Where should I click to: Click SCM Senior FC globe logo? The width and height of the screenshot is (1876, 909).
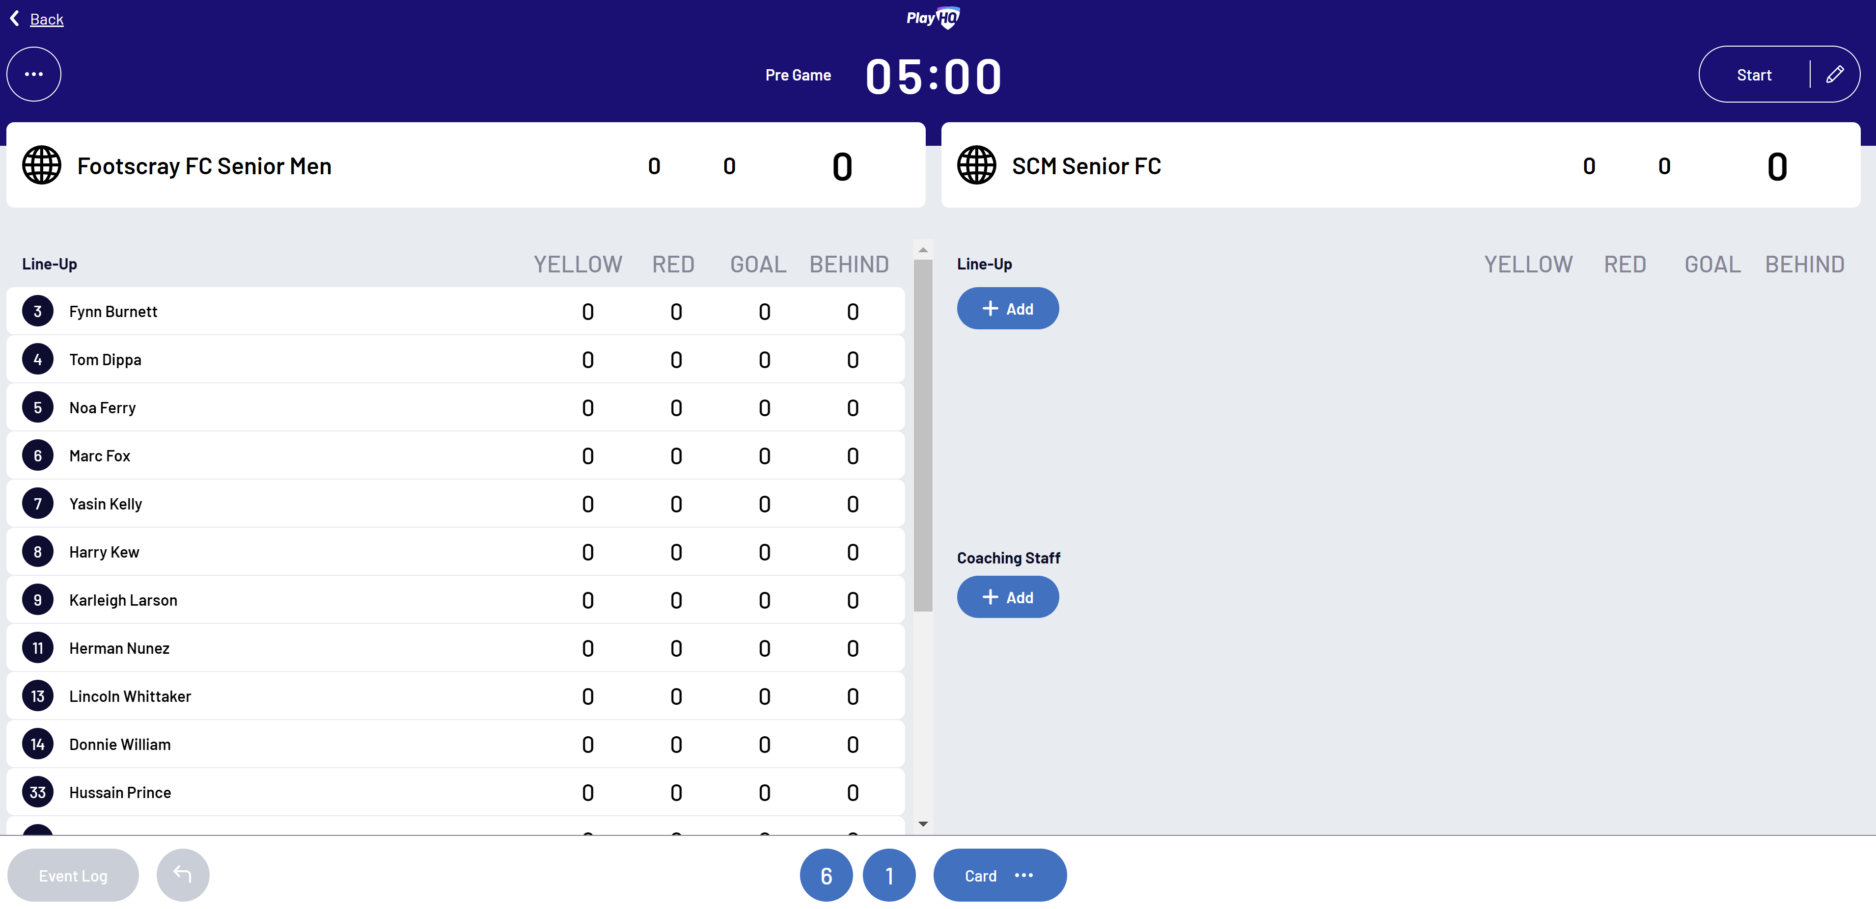pyautogui.click(x=976, y=165)
